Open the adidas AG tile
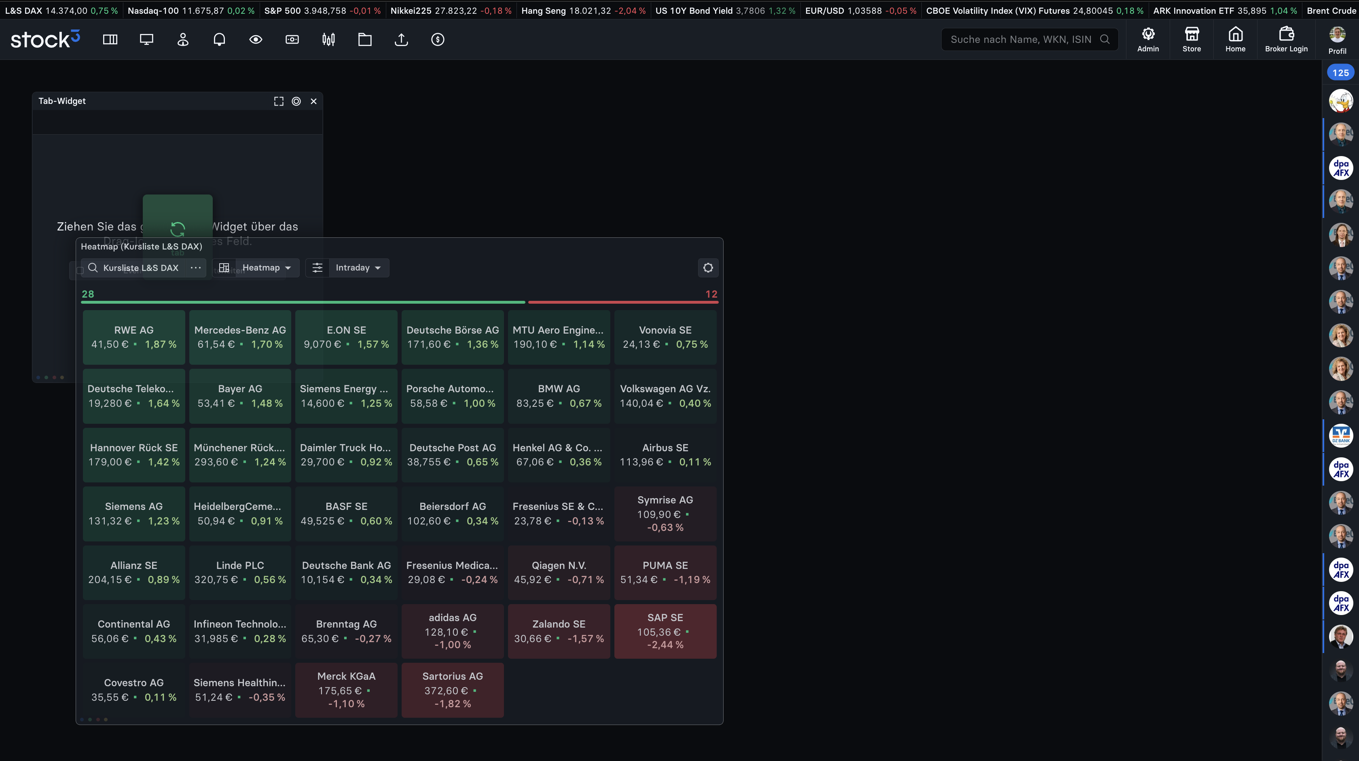The width and height of the screenshot is (1359, 761). pyautogui.click(x=453, y=631)
